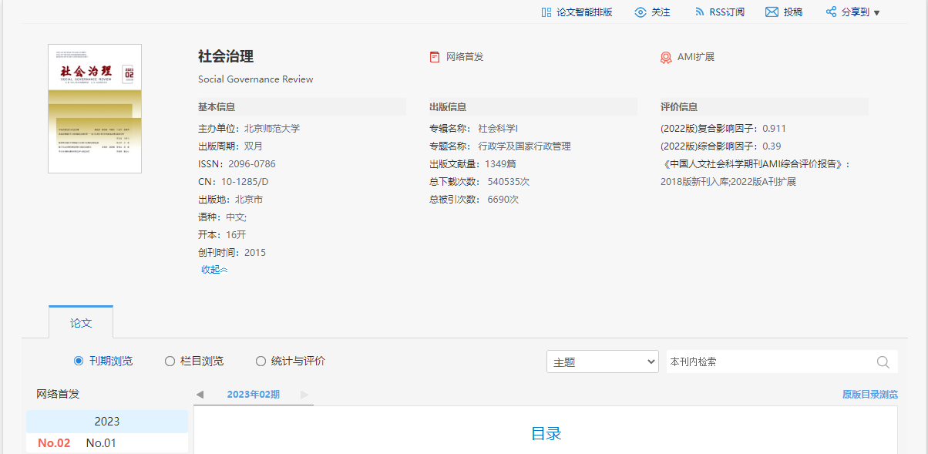Click the magnifier search icon

883,362
